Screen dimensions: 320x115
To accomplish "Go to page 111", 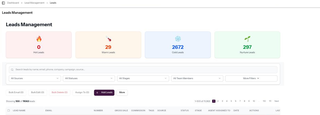I will click(270, 101).
